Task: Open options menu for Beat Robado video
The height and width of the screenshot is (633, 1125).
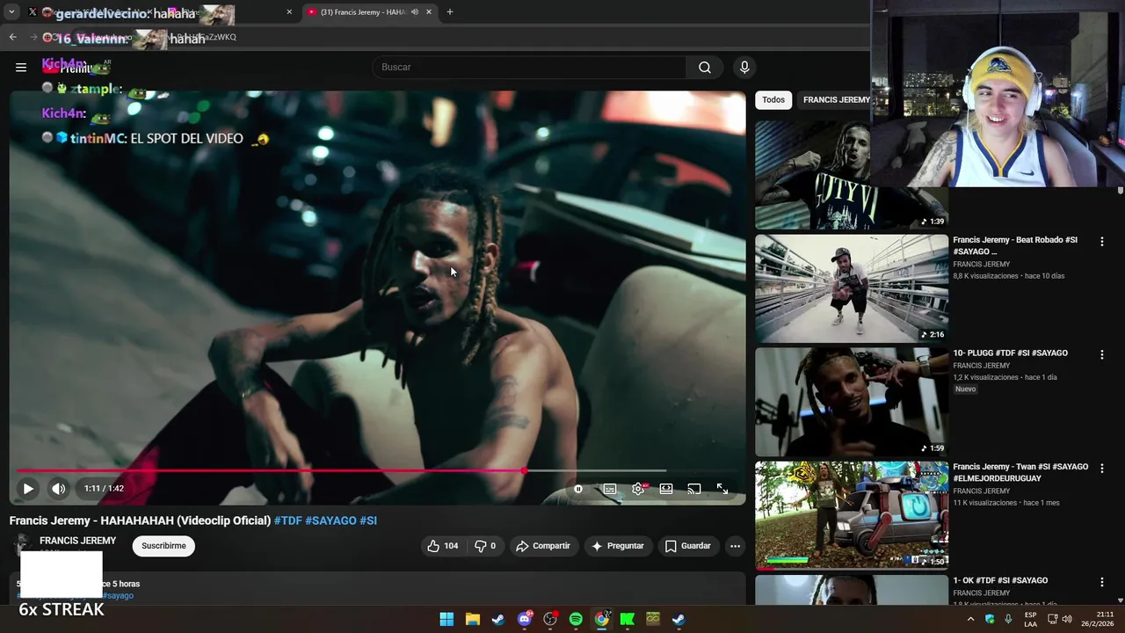Action: (x=1102, y=241)
